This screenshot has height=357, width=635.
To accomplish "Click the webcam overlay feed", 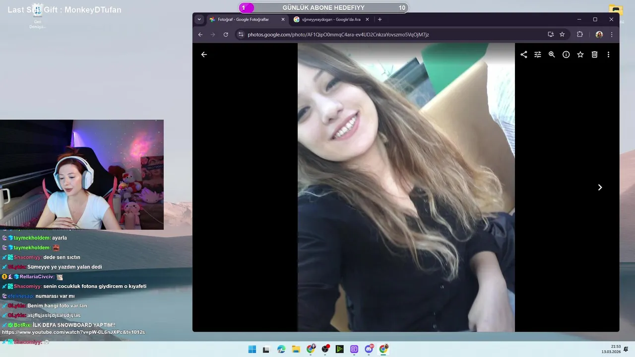I will point(82,175).
